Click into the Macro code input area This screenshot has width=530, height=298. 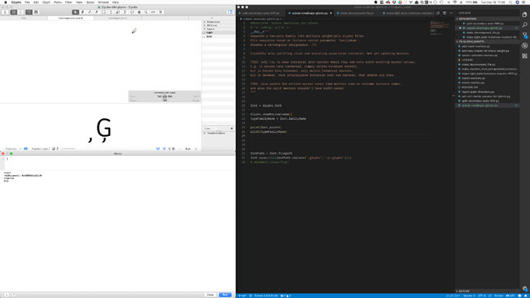pyautogui.click(x=120, y=163)
